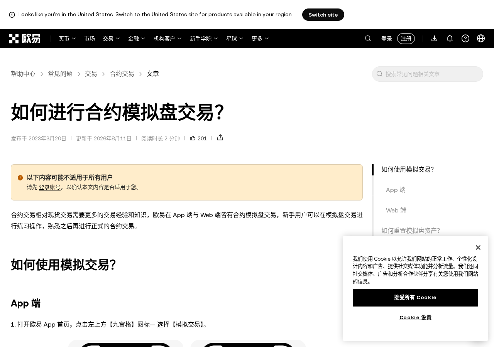Screen dimensions: 494x347
Task: Expand the 星球 dropdown menu
Action: pyautogui.click(x=235, y=39)
